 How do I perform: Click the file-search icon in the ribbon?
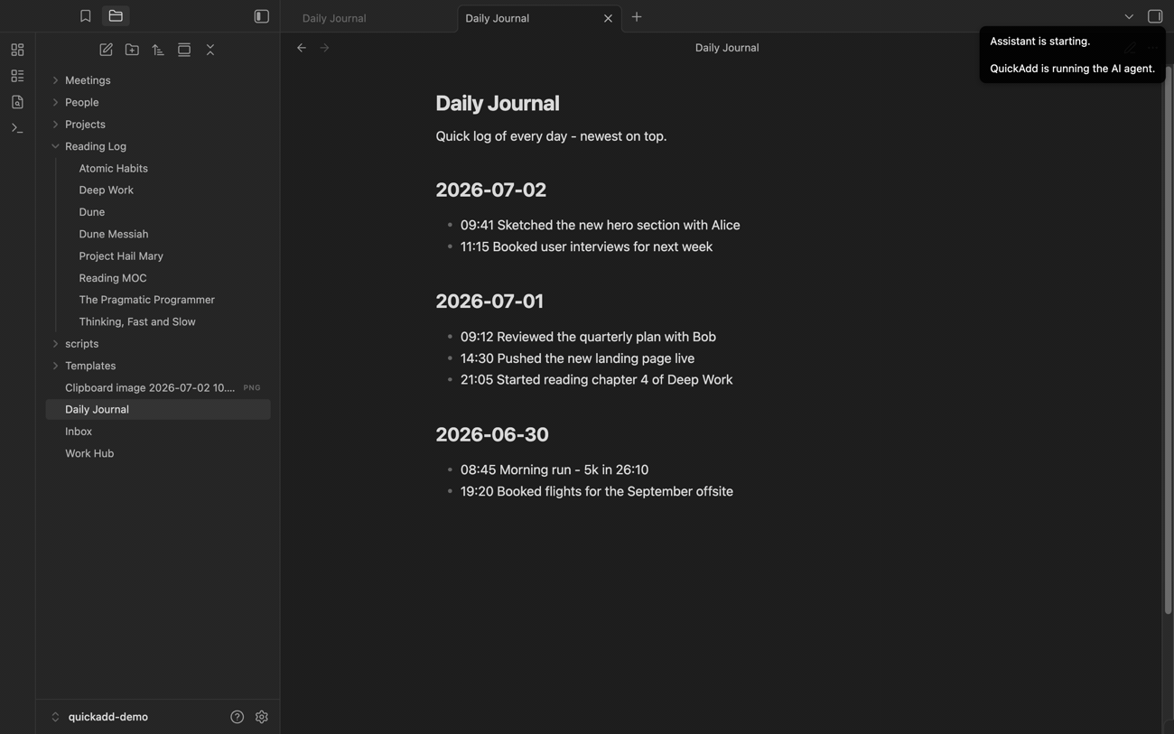click(17, 102)
